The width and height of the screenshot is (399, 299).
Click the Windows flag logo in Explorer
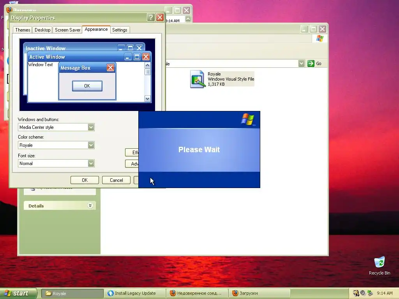click(320, 39)
